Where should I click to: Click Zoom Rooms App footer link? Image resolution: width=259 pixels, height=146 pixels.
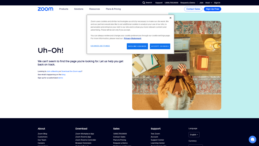[83, 137]
